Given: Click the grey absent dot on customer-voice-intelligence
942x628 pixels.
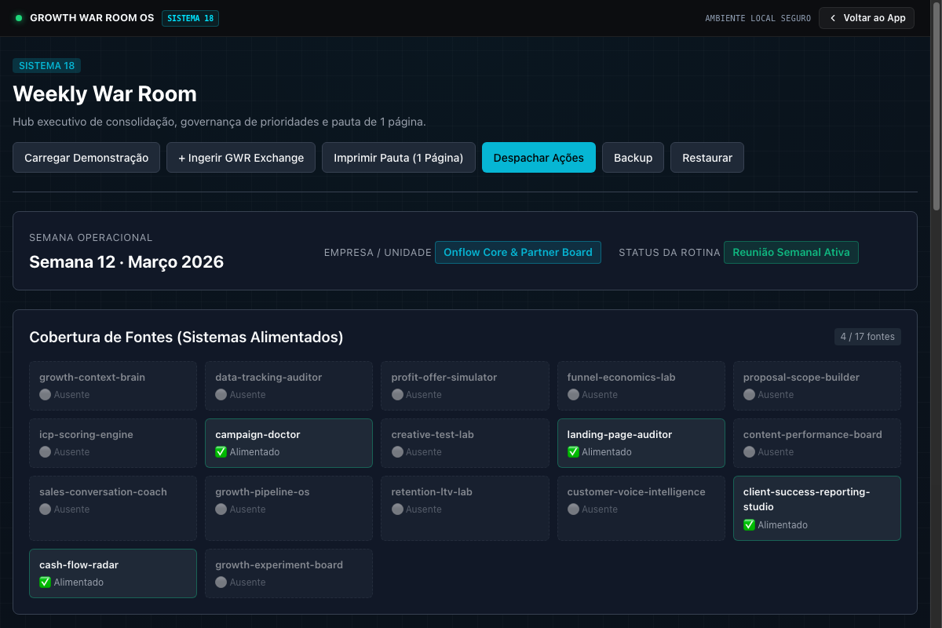Looking at the screenshot, I should pos(573,509).
